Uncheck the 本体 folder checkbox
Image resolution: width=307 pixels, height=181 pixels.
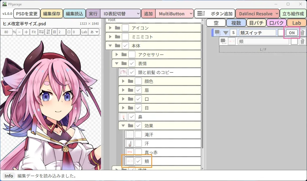click(x=125, y=46)
